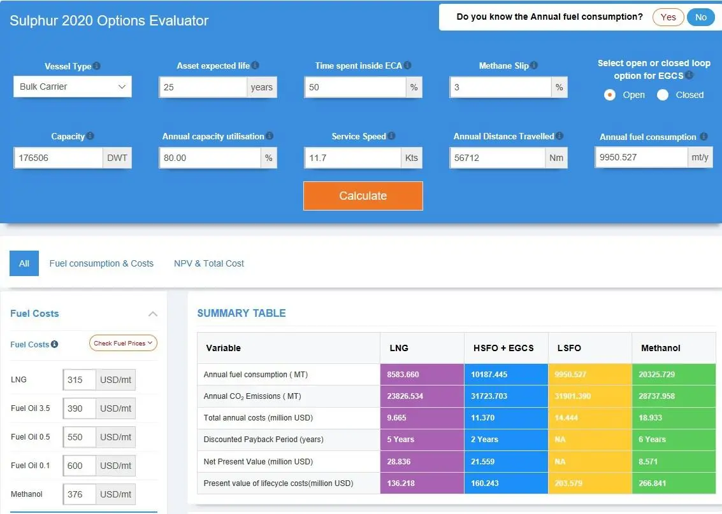
Task: Click info icon beside Asset expected life
Action: pyautogui.click(x=255, y=66)
